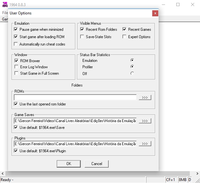This screenshot has width=200, height=183.
Task: Toggle Use default $1964.exe\Save checkbox
Action: point(16,127)
